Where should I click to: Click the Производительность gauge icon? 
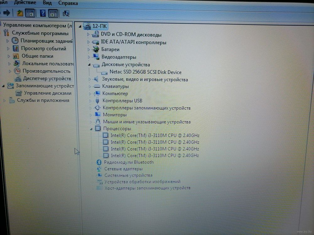[17, 71]
